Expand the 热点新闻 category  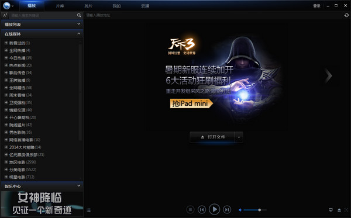[x=6, y=65]
